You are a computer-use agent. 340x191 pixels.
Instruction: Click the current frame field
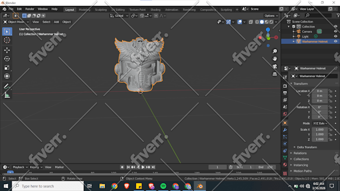217,167
